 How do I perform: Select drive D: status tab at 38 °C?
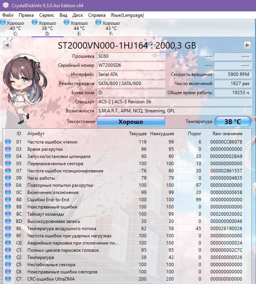coord(47,28)
